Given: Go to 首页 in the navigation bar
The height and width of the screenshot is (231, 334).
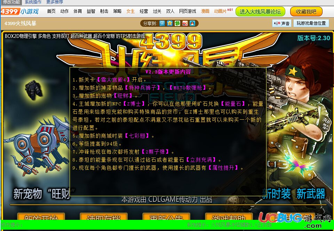Looking at the screenshot, I should (51, 11).
